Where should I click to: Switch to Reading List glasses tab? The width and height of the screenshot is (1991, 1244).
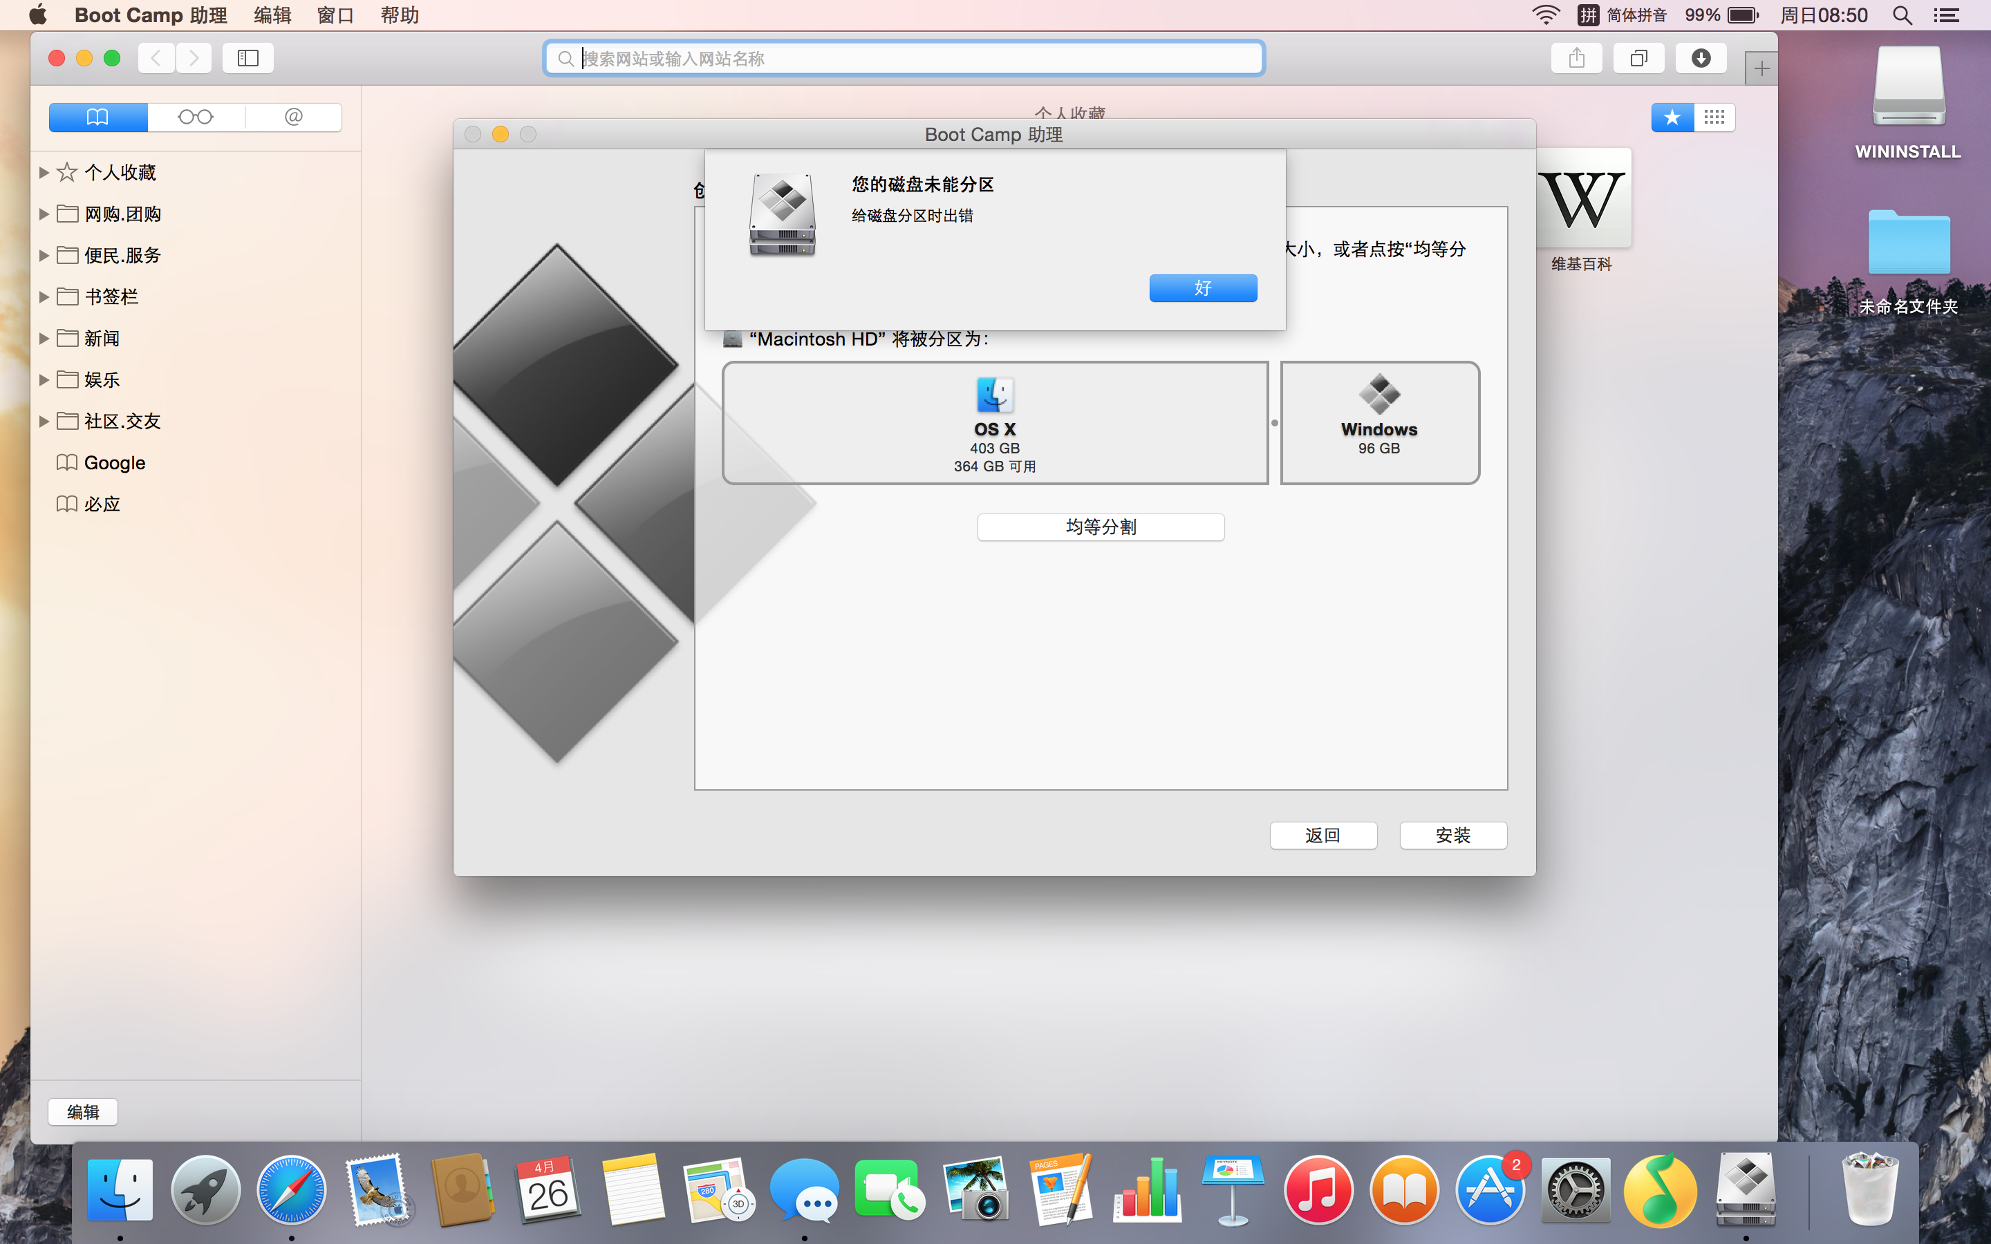tap(196, 117)
